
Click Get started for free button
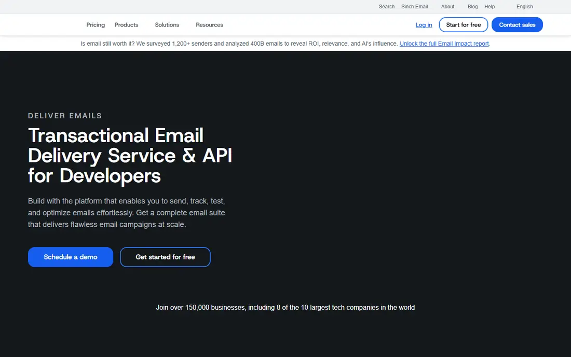[165, 257]
